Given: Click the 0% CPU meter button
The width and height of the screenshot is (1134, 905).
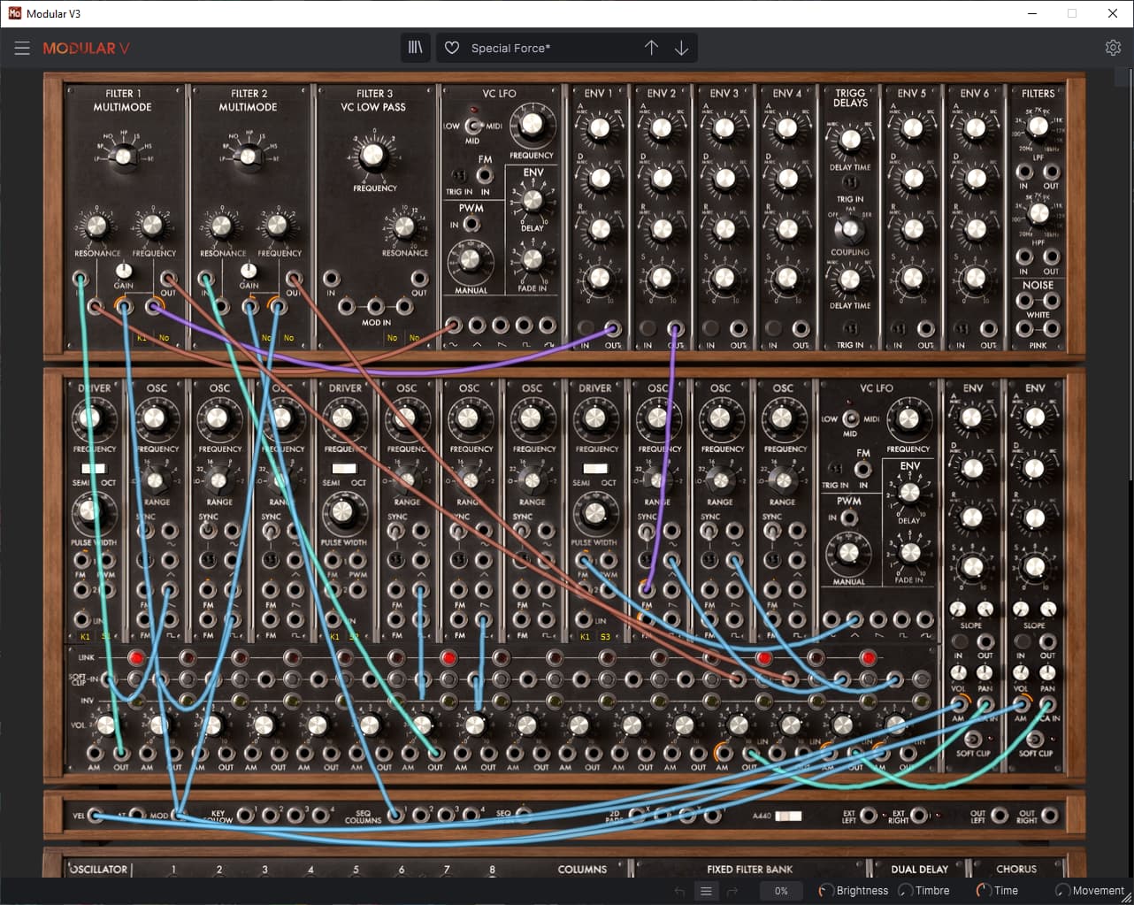Looking at the screenshot, I should (x=781, y=891).
